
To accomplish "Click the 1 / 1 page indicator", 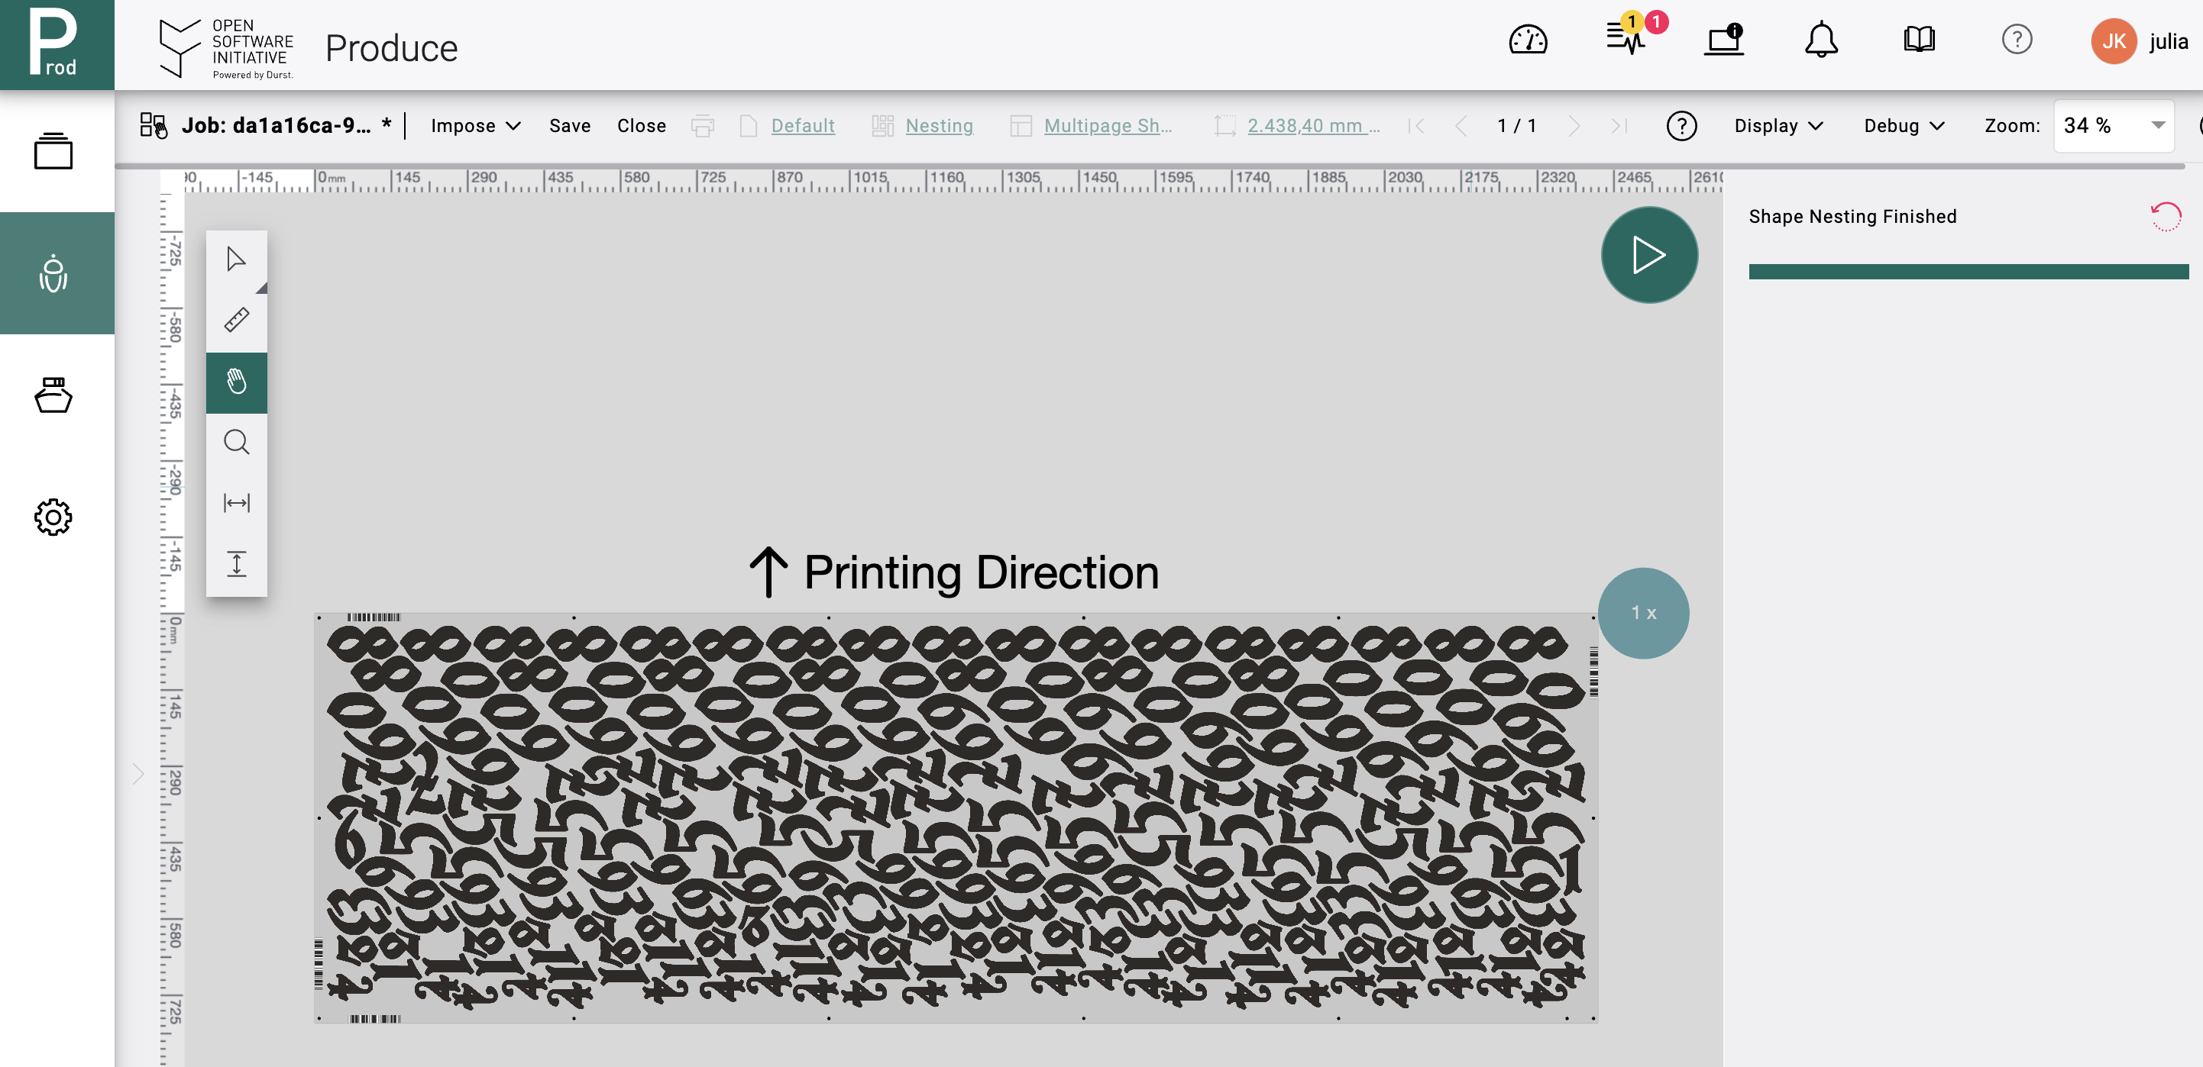I will pyautogui.click(x=1517, y=126).
